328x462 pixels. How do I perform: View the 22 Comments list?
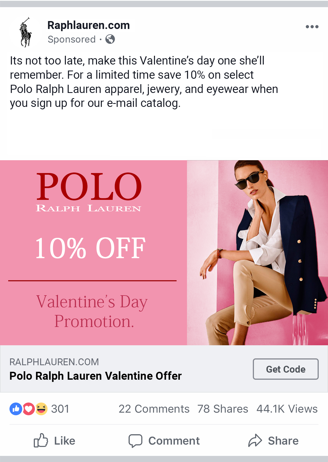(x=154, y=409)
